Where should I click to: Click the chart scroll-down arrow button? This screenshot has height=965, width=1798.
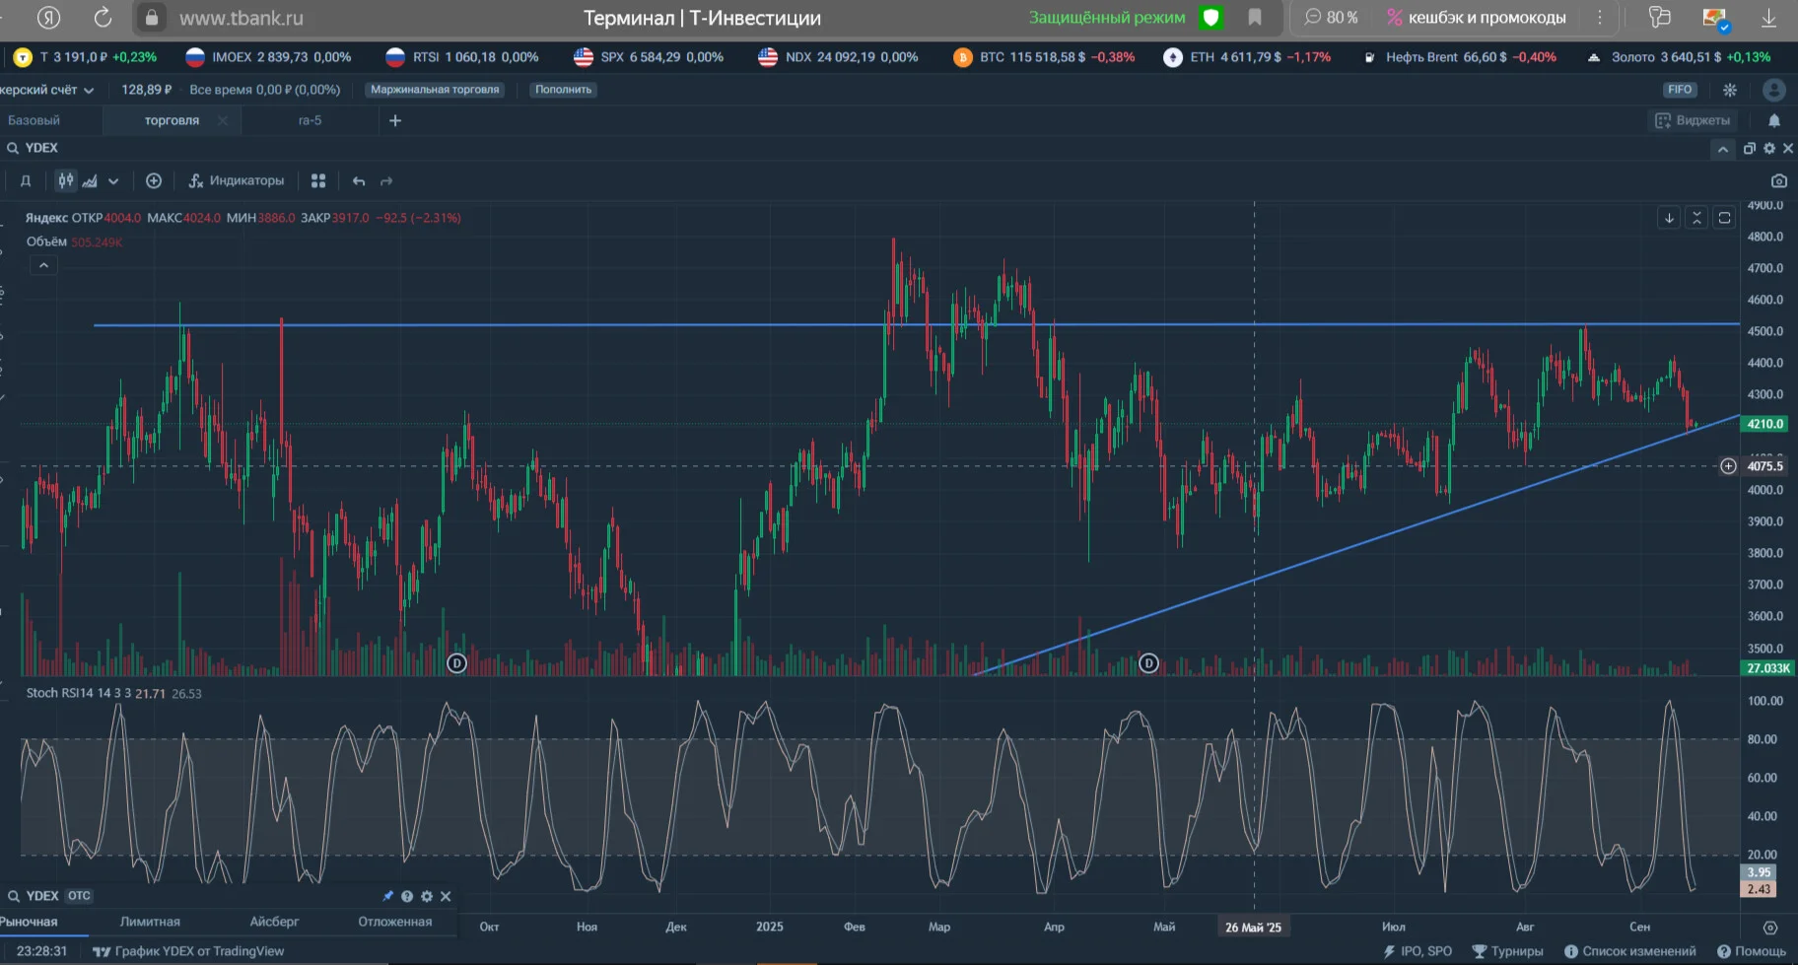pyautogui.click(x=1669, y=218)
